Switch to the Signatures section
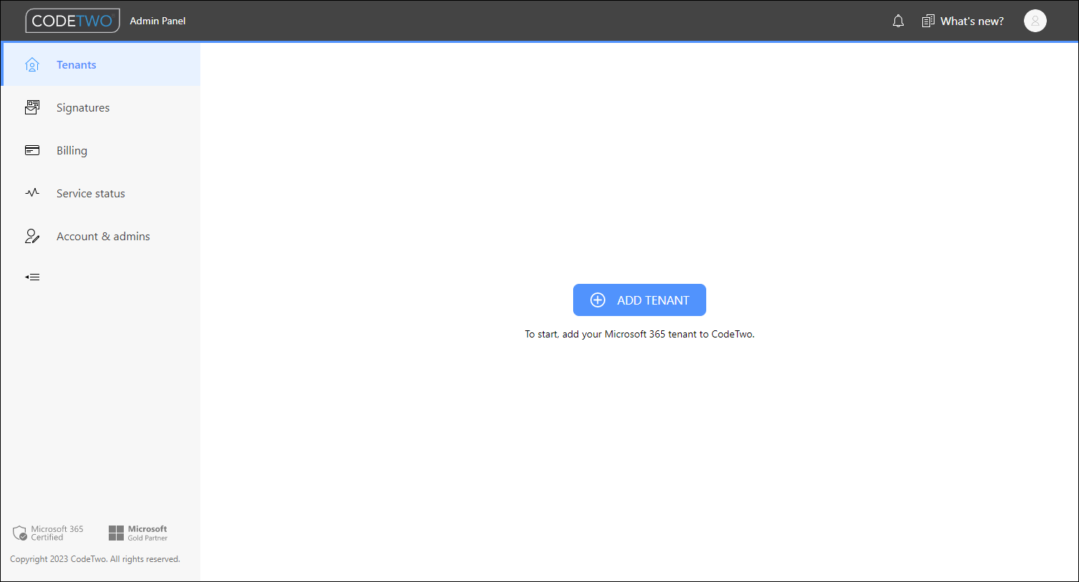The height and width of the screenshot is (582, 1079). coord(83,107)
